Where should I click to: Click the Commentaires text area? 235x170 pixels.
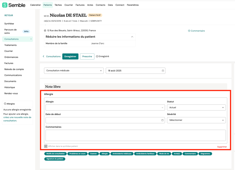click(135, 135)
